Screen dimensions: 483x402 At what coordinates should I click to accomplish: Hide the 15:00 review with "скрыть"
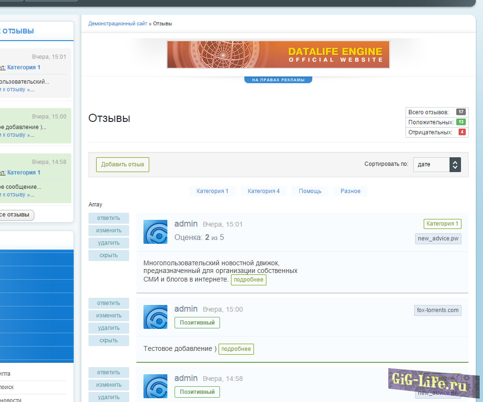pos(109,340)
